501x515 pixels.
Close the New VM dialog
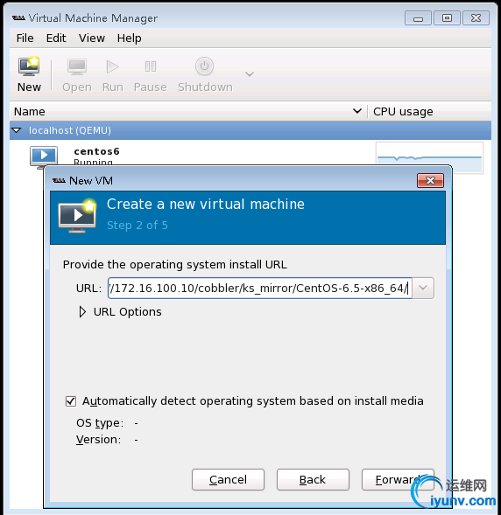pyautogui.click(x=430, y=180)
